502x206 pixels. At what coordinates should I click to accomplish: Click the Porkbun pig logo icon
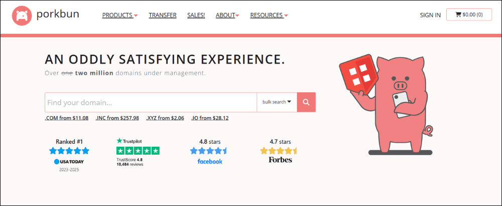pos(22,16)
